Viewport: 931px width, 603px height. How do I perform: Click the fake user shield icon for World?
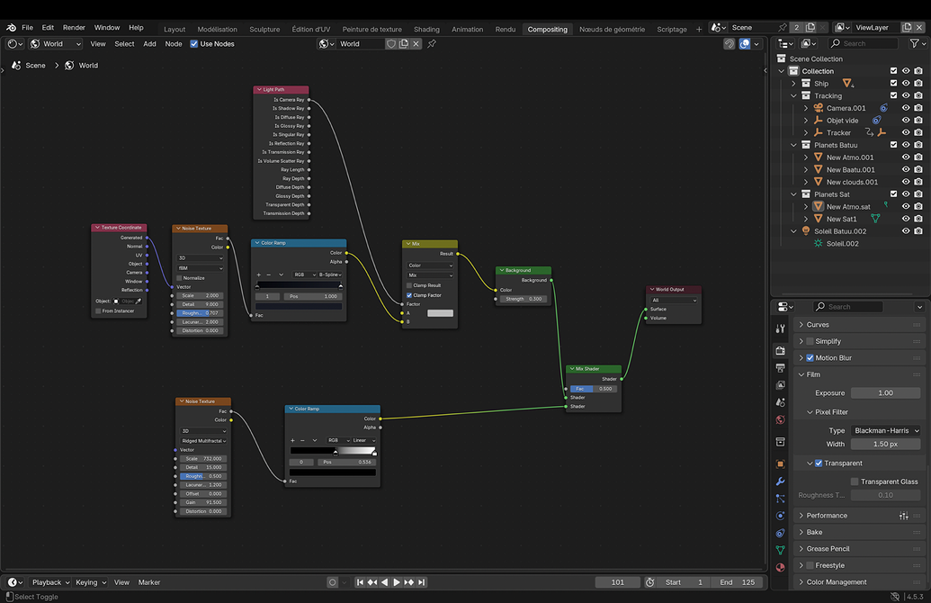(391, 43)
